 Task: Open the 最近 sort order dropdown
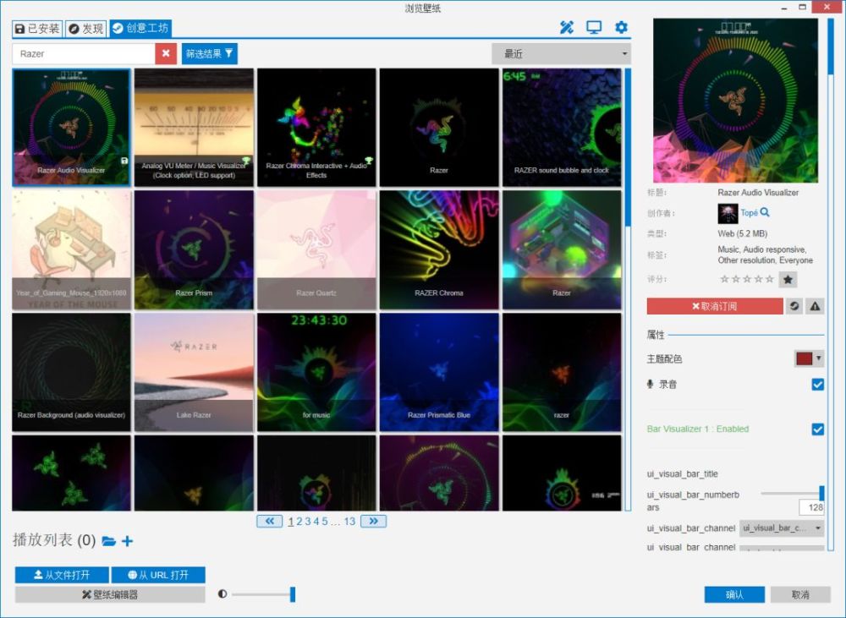point(561,53)
